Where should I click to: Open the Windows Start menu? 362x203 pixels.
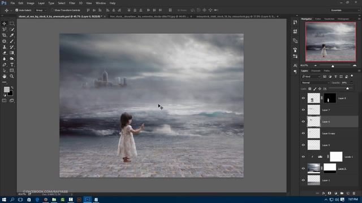coord(4,200)
